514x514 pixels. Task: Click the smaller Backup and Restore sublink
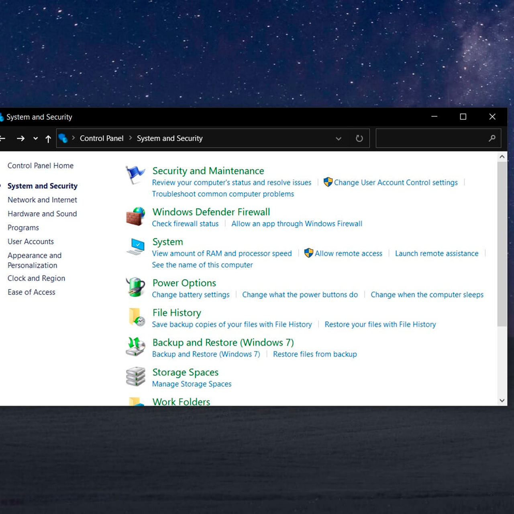click(206, 354)
